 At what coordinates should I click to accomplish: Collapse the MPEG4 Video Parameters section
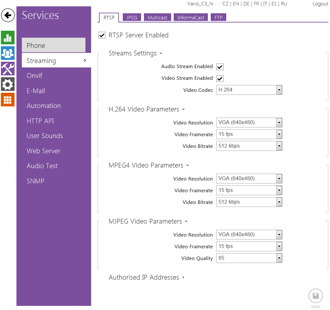[148, 165]
